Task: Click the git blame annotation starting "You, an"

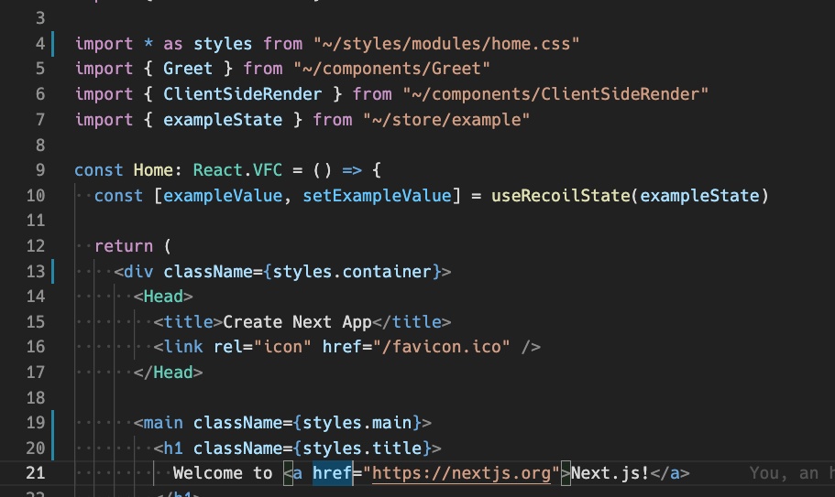Action: pyautogui.click(x=792, y=472)
